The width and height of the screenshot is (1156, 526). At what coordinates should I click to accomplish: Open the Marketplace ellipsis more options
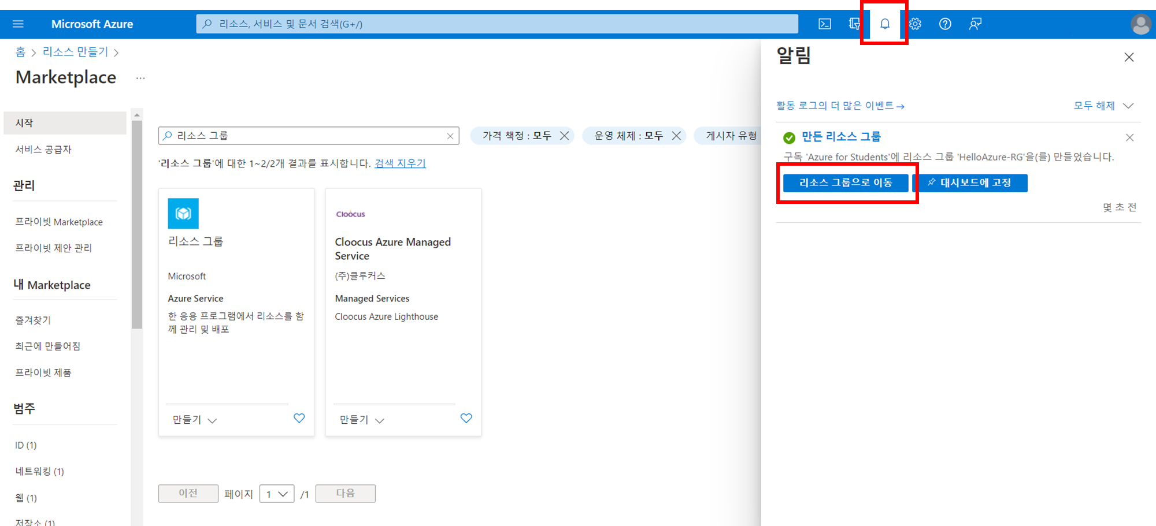(x=140, y=78)
